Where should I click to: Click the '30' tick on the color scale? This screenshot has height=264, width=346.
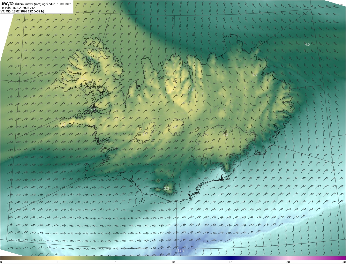(288, 262)
